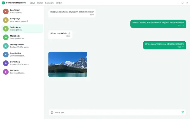Open the emoji picker in message box
This screenshot has width=190, height=119.
(x=52, y=112)
